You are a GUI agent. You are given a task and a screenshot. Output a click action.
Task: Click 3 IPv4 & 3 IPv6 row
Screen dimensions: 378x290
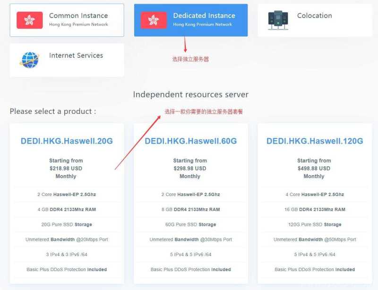[x=67, y=254]
